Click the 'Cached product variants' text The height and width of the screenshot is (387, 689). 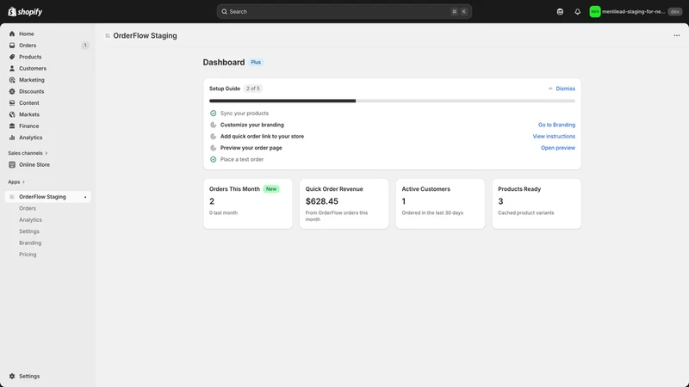526,212
